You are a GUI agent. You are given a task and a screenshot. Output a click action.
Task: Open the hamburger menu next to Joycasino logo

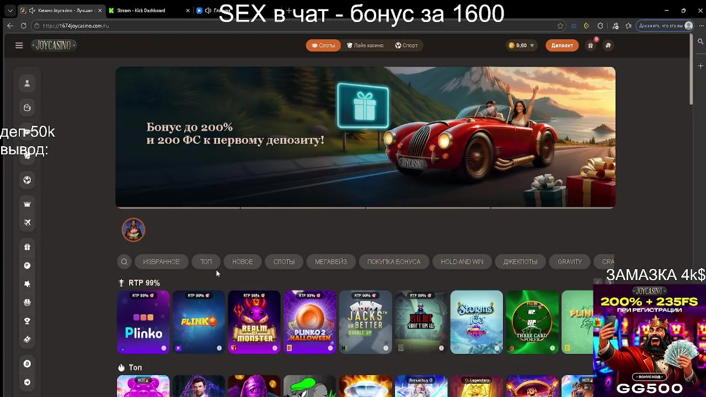[x=19, y=46]
